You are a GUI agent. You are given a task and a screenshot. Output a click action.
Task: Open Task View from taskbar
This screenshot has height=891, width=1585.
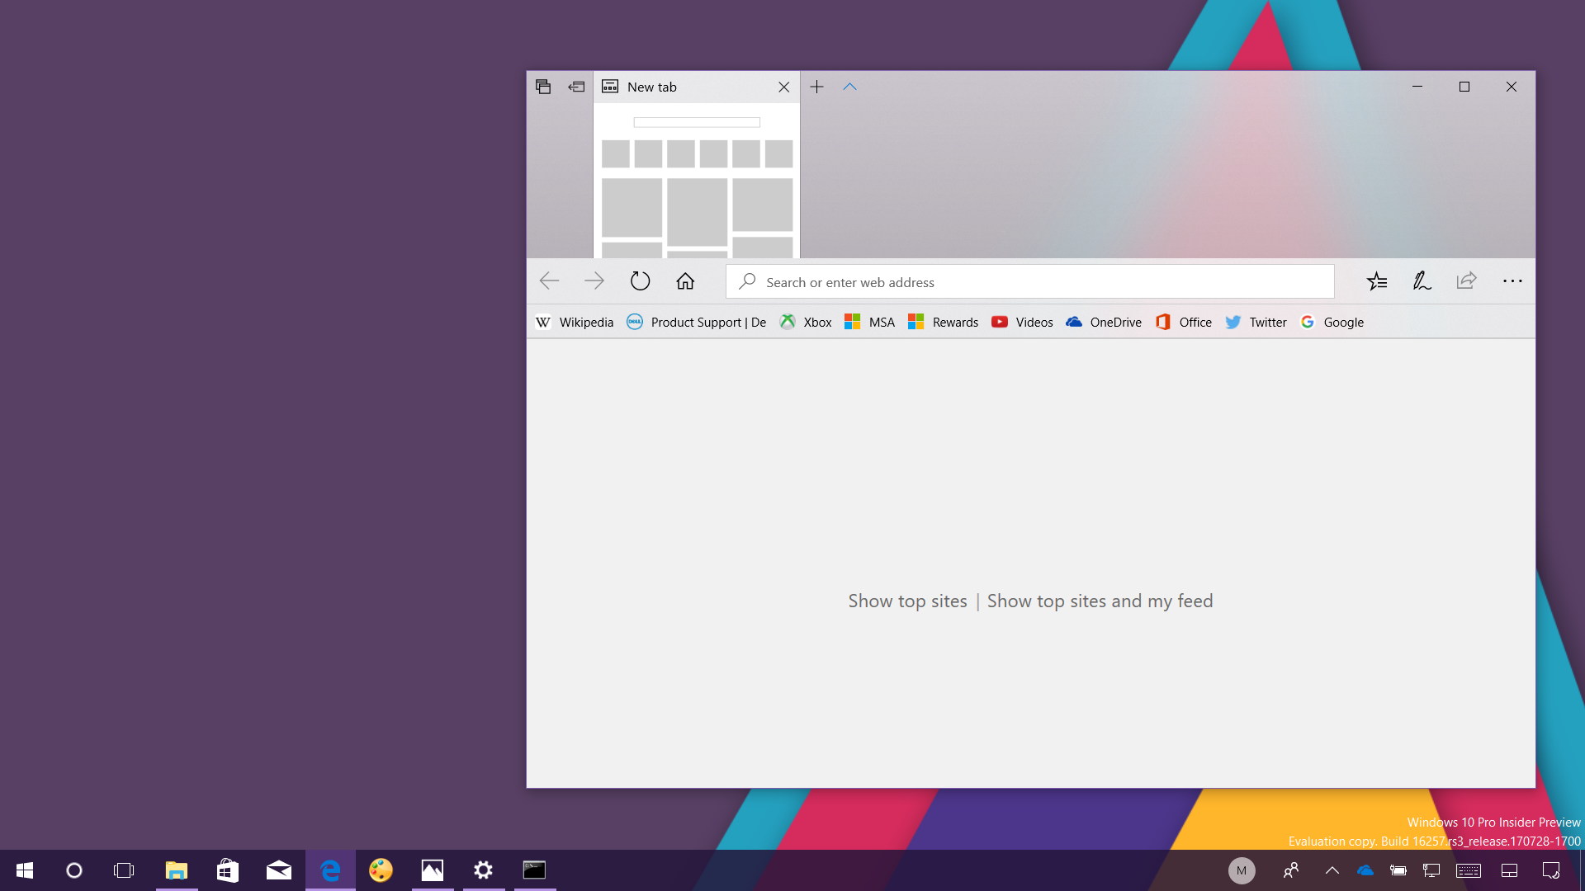(x=124, y=870)
